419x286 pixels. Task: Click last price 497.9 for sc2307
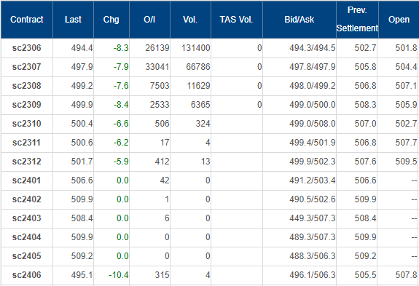[82, 67]
